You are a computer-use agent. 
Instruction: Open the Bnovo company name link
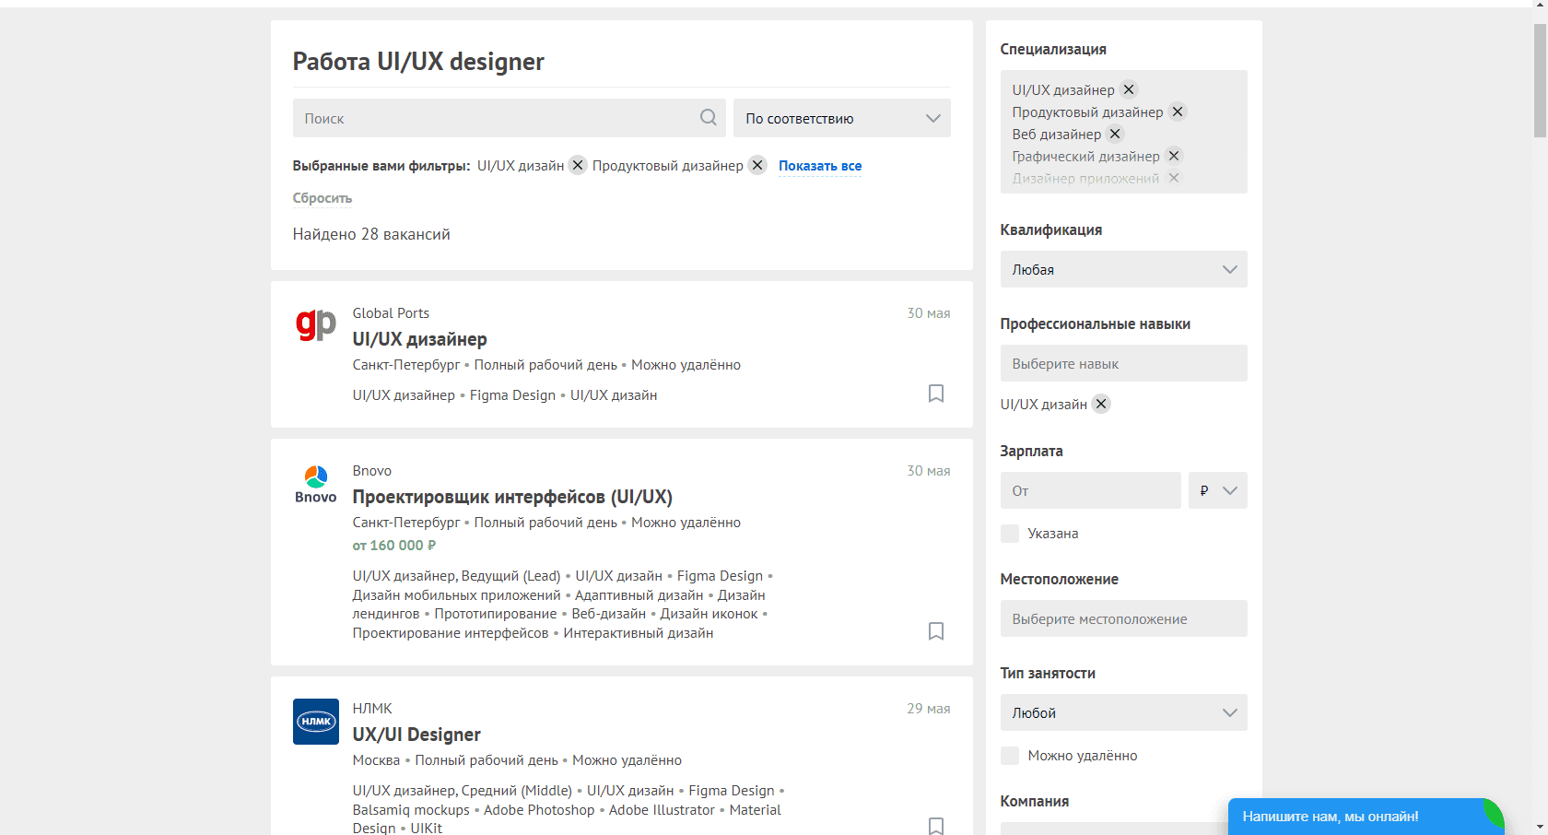click(x=372, y=471)
